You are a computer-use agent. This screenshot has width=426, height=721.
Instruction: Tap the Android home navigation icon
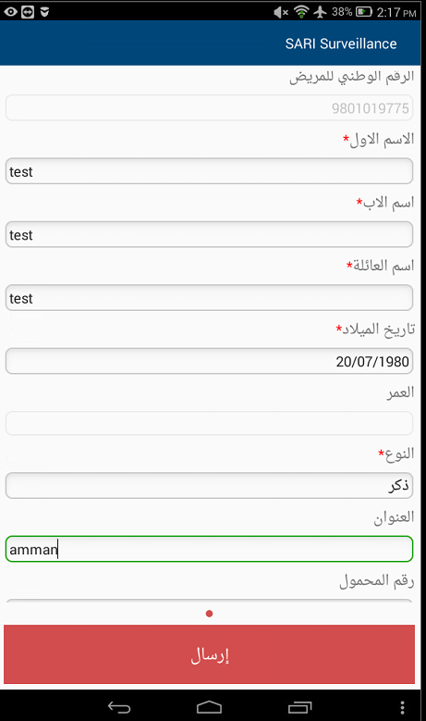pos(210,707)
